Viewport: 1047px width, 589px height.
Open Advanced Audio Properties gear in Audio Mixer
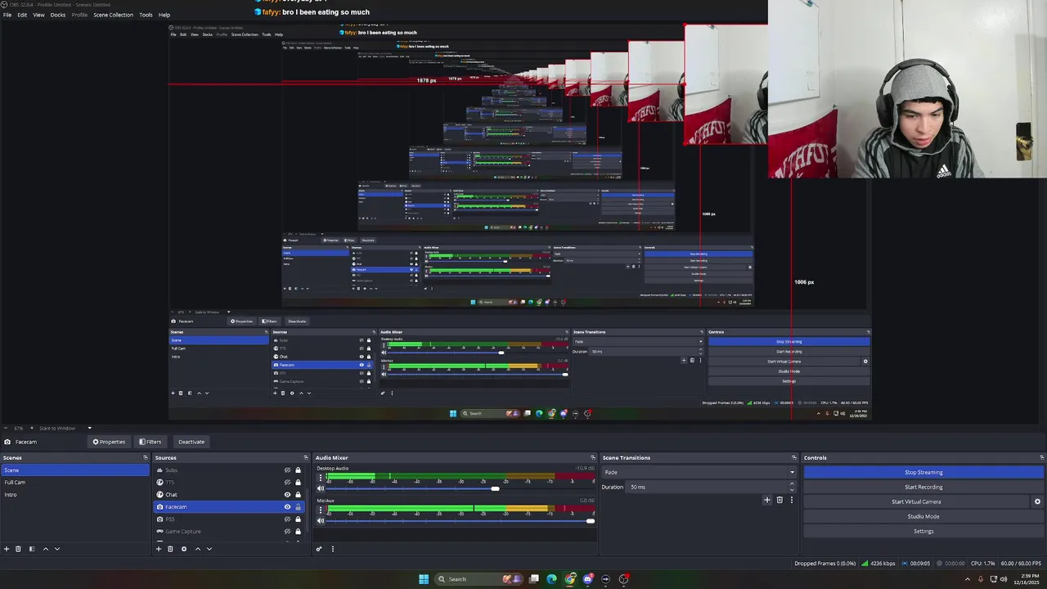[319, 549]
